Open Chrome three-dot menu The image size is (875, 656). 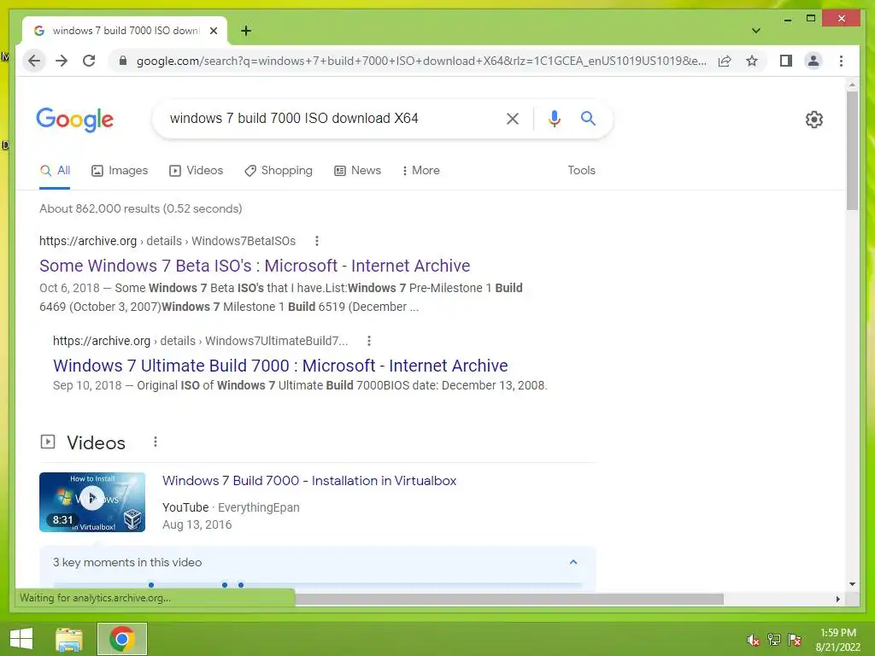841,61
